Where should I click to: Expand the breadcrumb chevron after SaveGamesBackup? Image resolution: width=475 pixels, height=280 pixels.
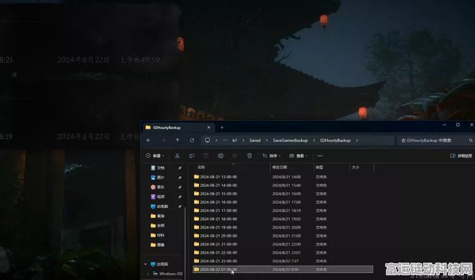314,140
